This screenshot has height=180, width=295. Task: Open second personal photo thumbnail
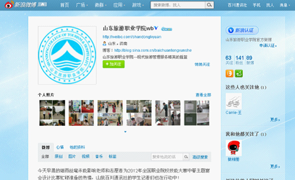coord(81,113)
